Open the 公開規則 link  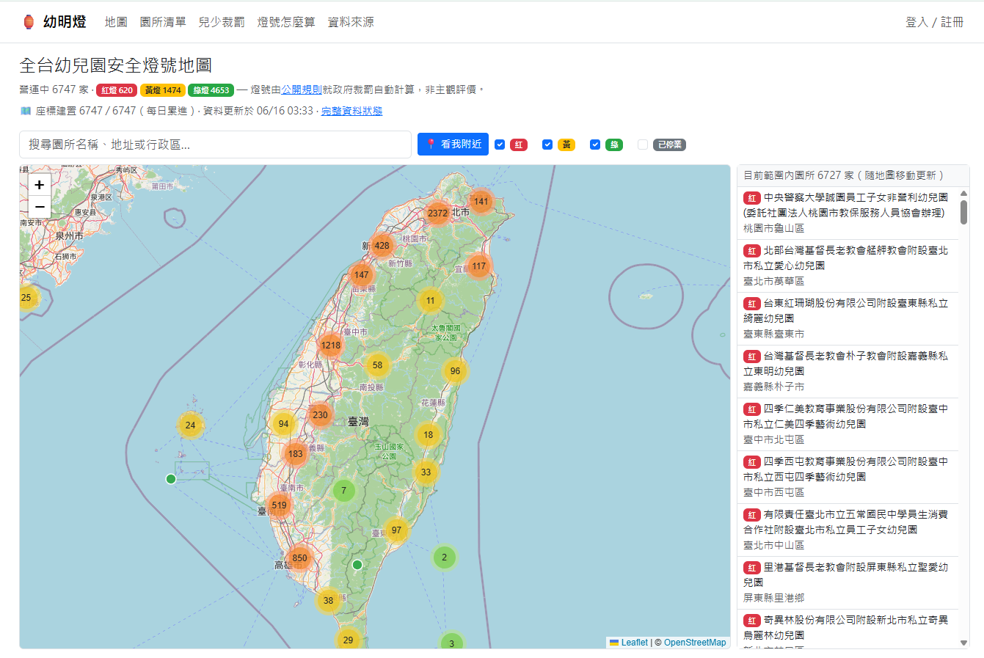[x=302, y=89]
